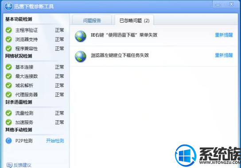Click the 网络状况检测 section heading
The height and width of the screenshot is (168, 241).
coord(19,56)
